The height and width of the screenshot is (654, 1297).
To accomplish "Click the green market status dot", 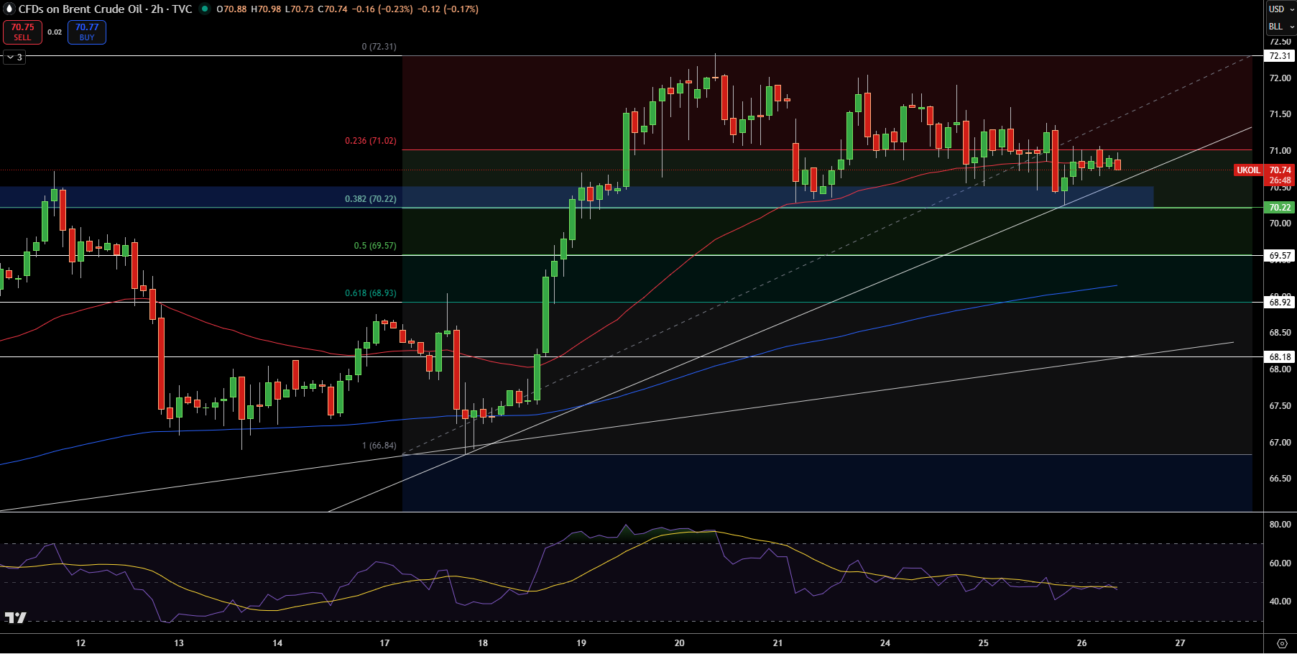I will click(x=205, y=9).
